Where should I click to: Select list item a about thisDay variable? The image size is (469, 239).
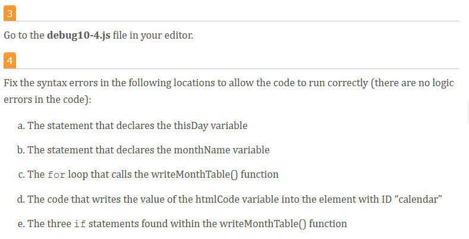(x=133, y=125)
